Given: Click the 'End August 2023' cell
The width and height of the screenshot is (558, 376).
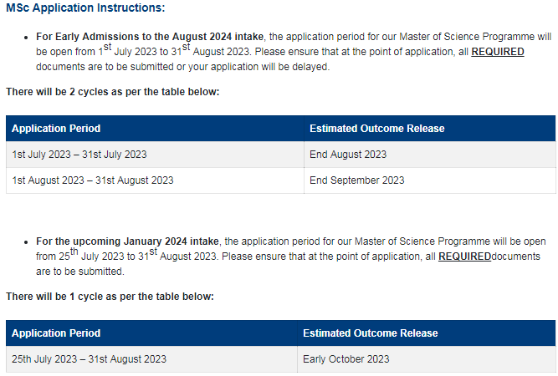Looking at the screenshot, I should (x=348, y=155).
